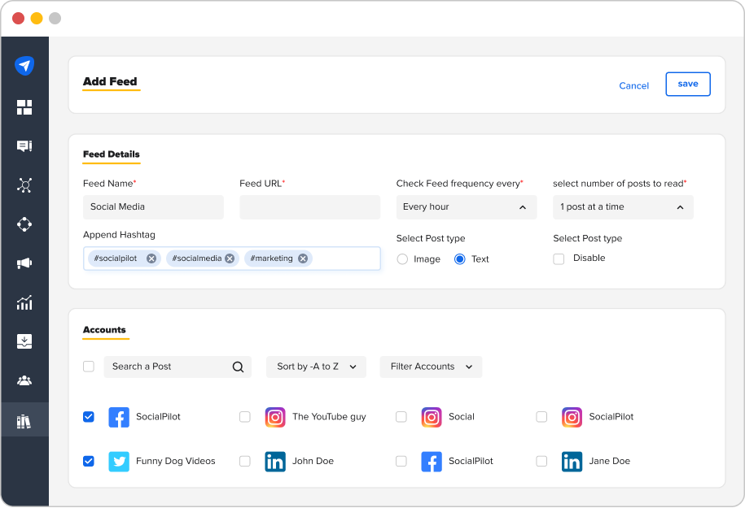Open the Posts chat icon in sidebar
The height and width of the screenshot is (508, 745).
[x=24, y=145]
